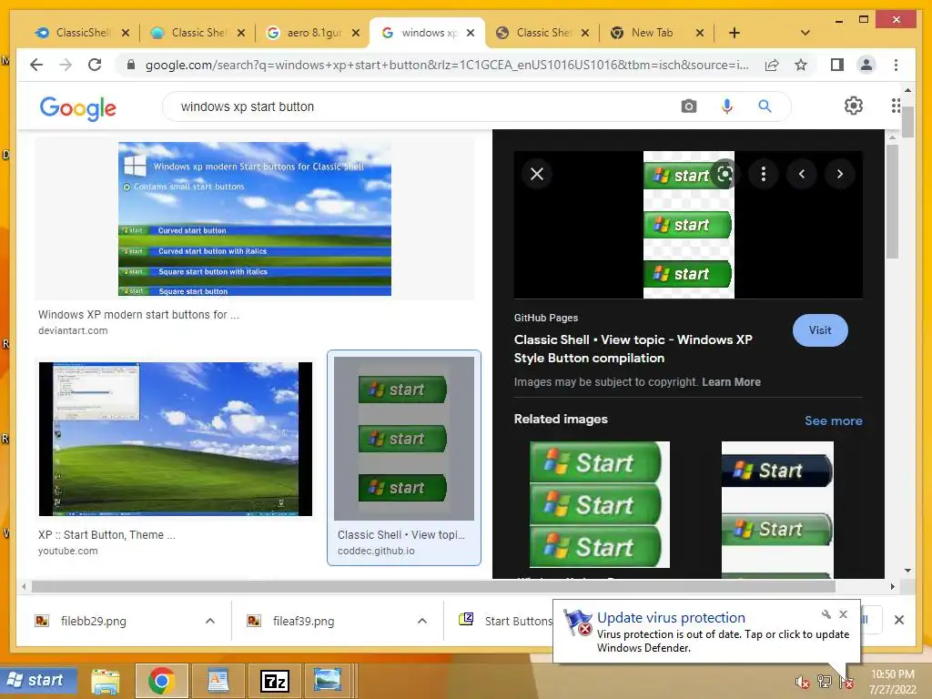
Task: Click Update virus protection notification
Action: pyautogui.click(x=706, y=632)
